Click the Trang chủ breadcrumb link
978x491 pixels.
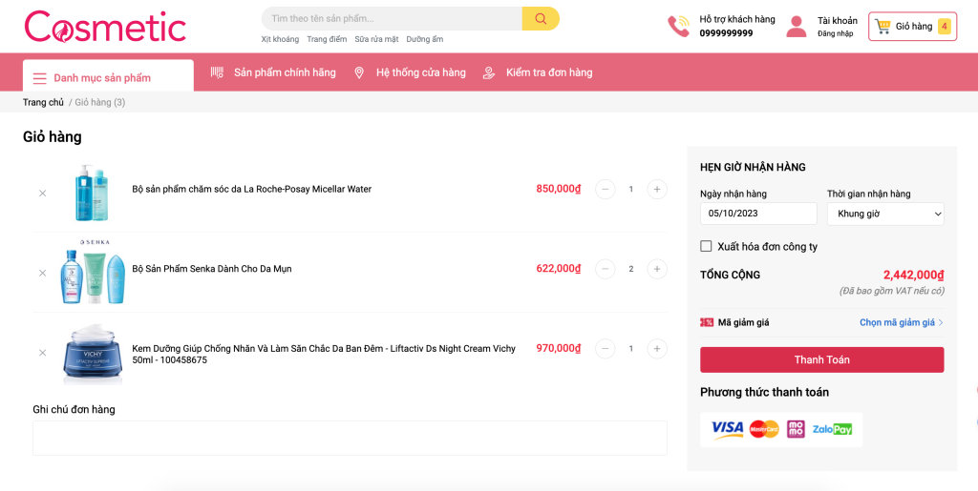[43, 102]
